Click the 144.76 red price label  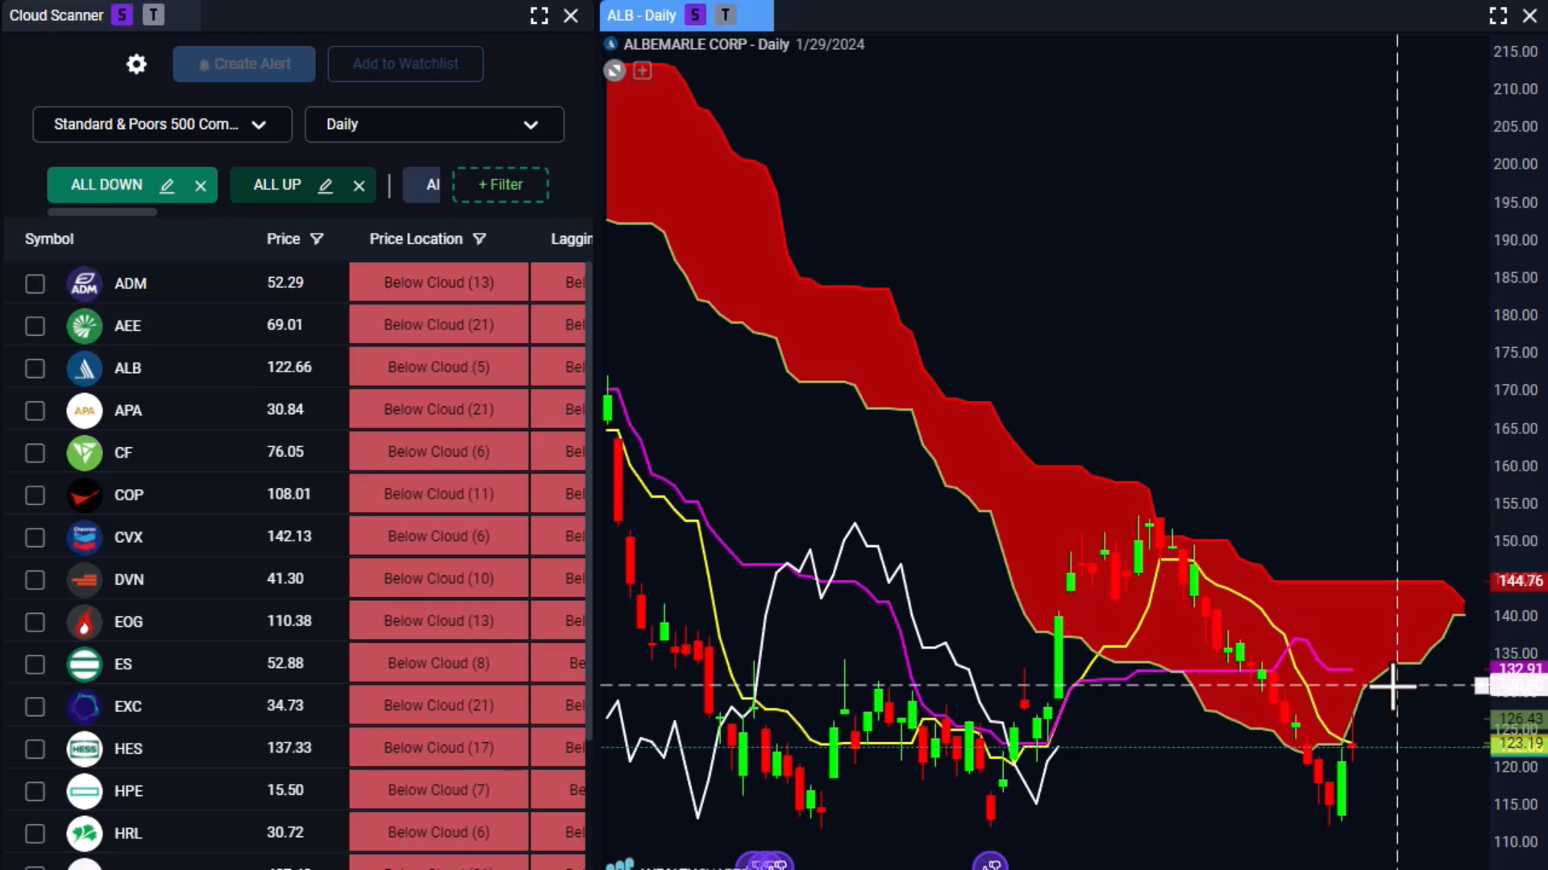tap(1518, 581)
